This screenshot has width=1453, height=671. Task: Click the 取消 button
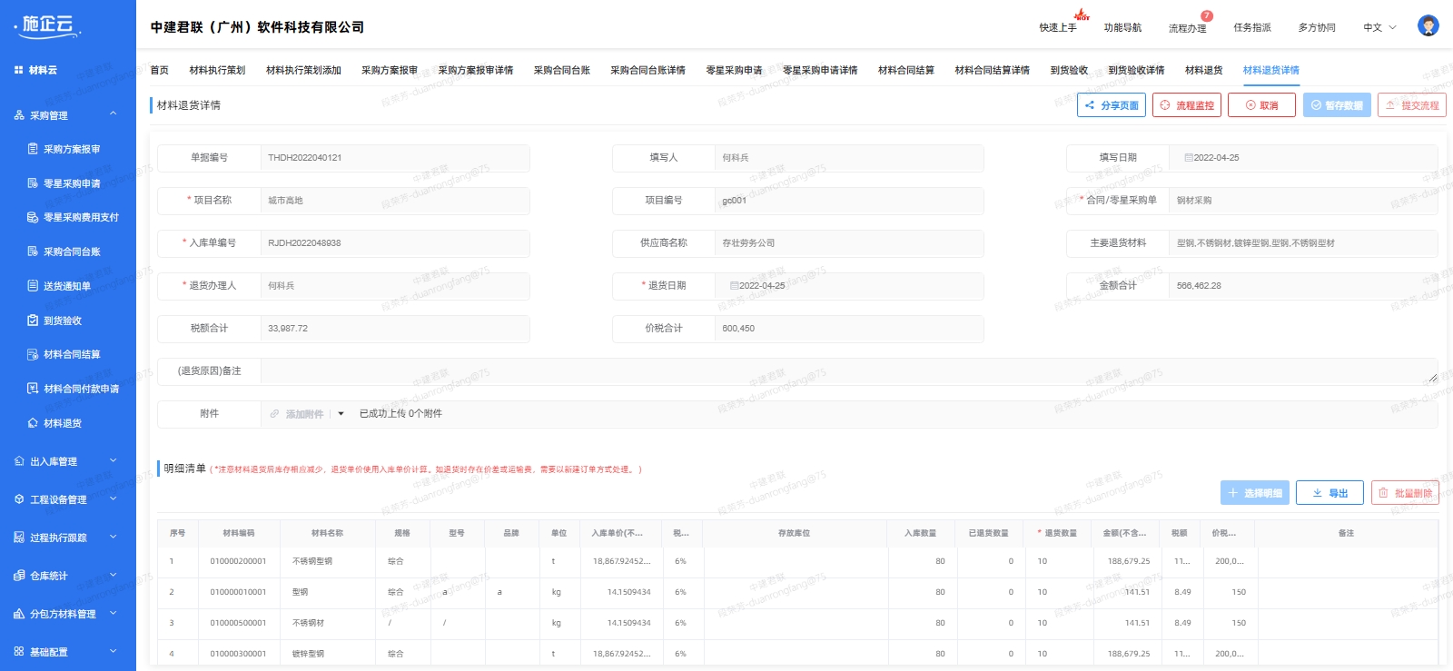(x=1261, y=105)
